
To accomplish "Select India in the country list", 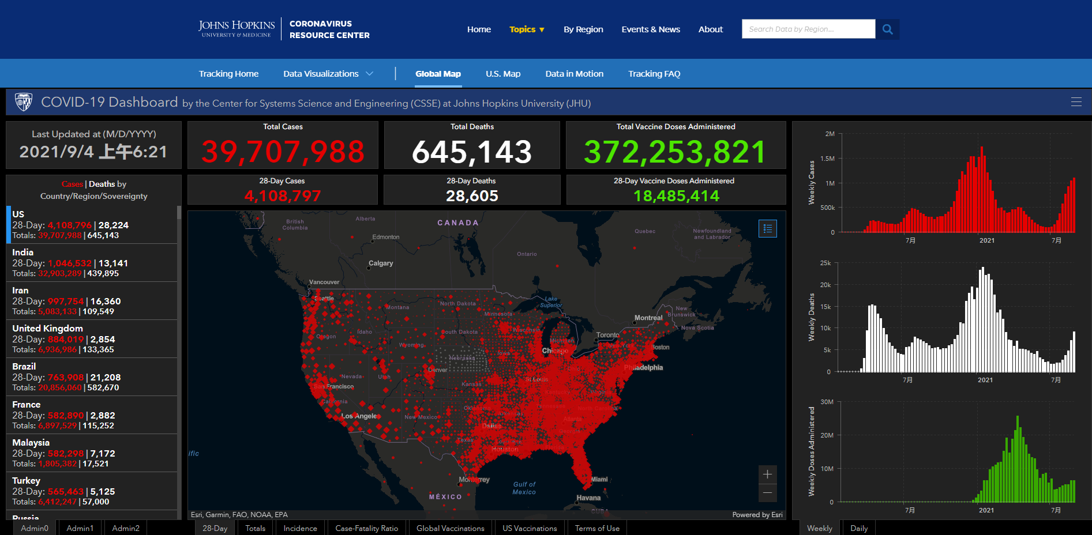I will 92,263.
